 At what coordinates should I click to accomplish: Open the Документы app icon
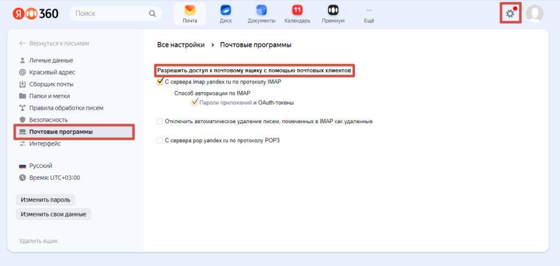261,14
